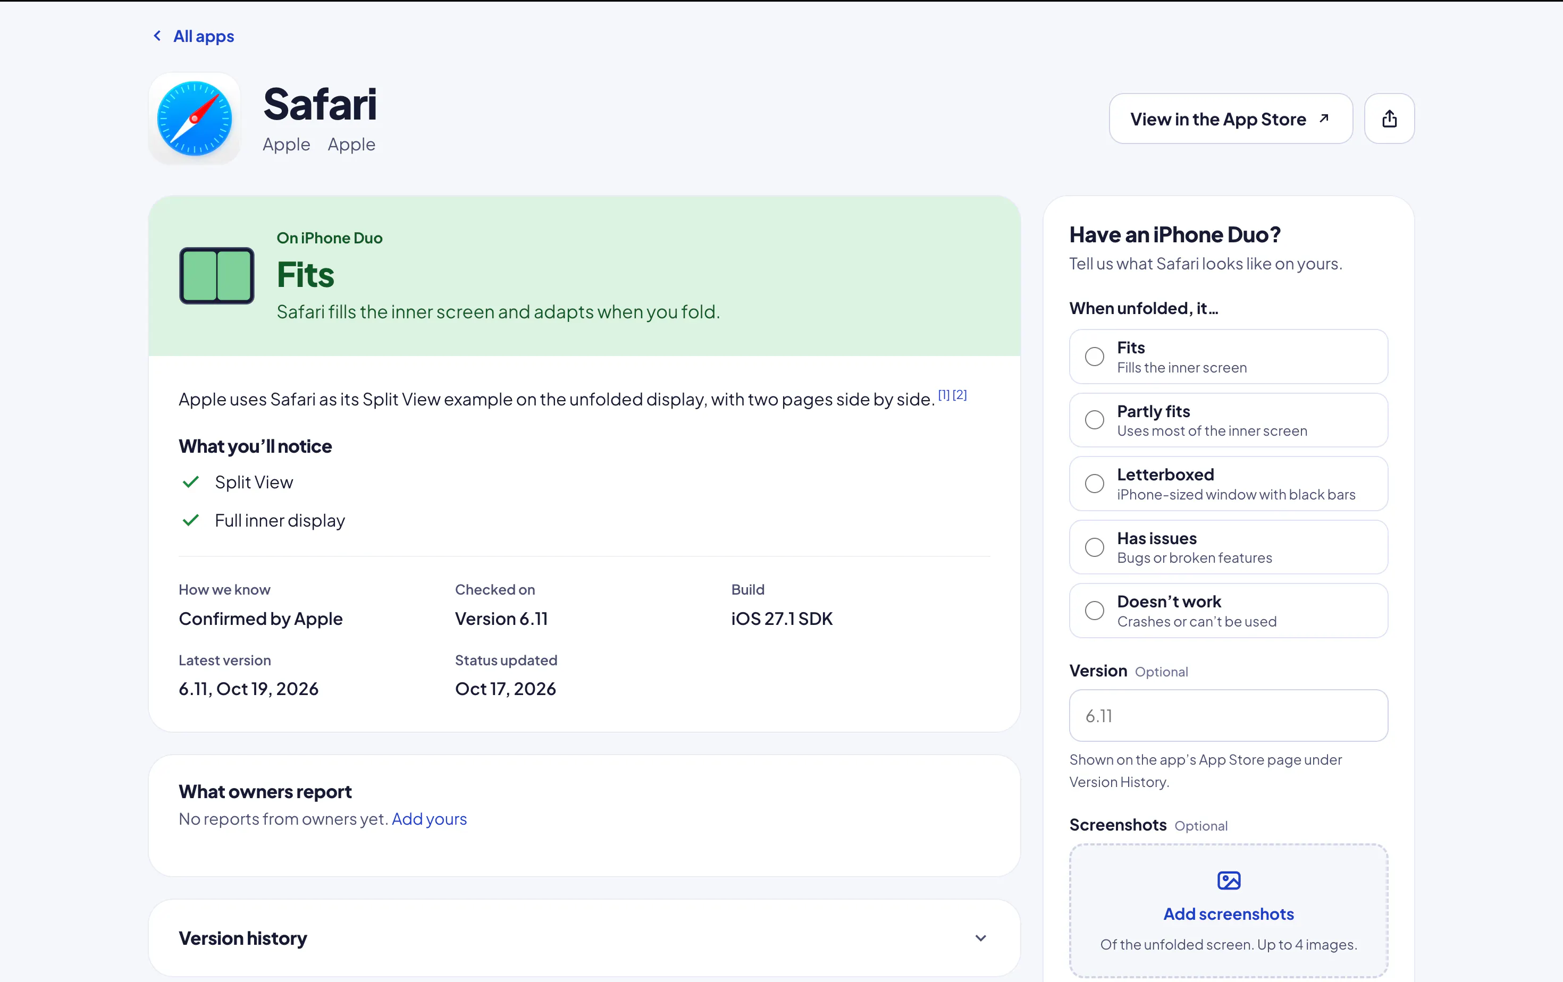The height and width of the screenshot is (982, 1563).
Task: Open View in the App Store
Action: tap(1231, 118)
